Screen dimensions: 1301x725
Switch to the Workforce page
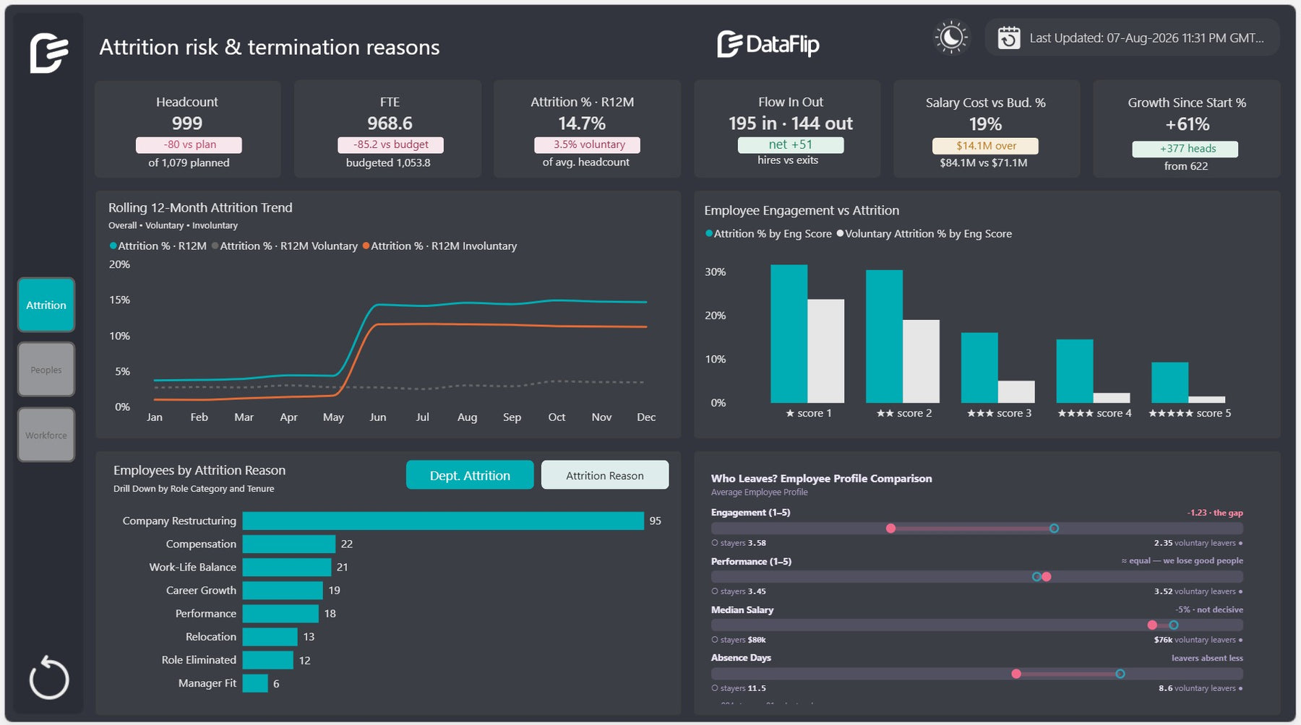pos(46,435)
